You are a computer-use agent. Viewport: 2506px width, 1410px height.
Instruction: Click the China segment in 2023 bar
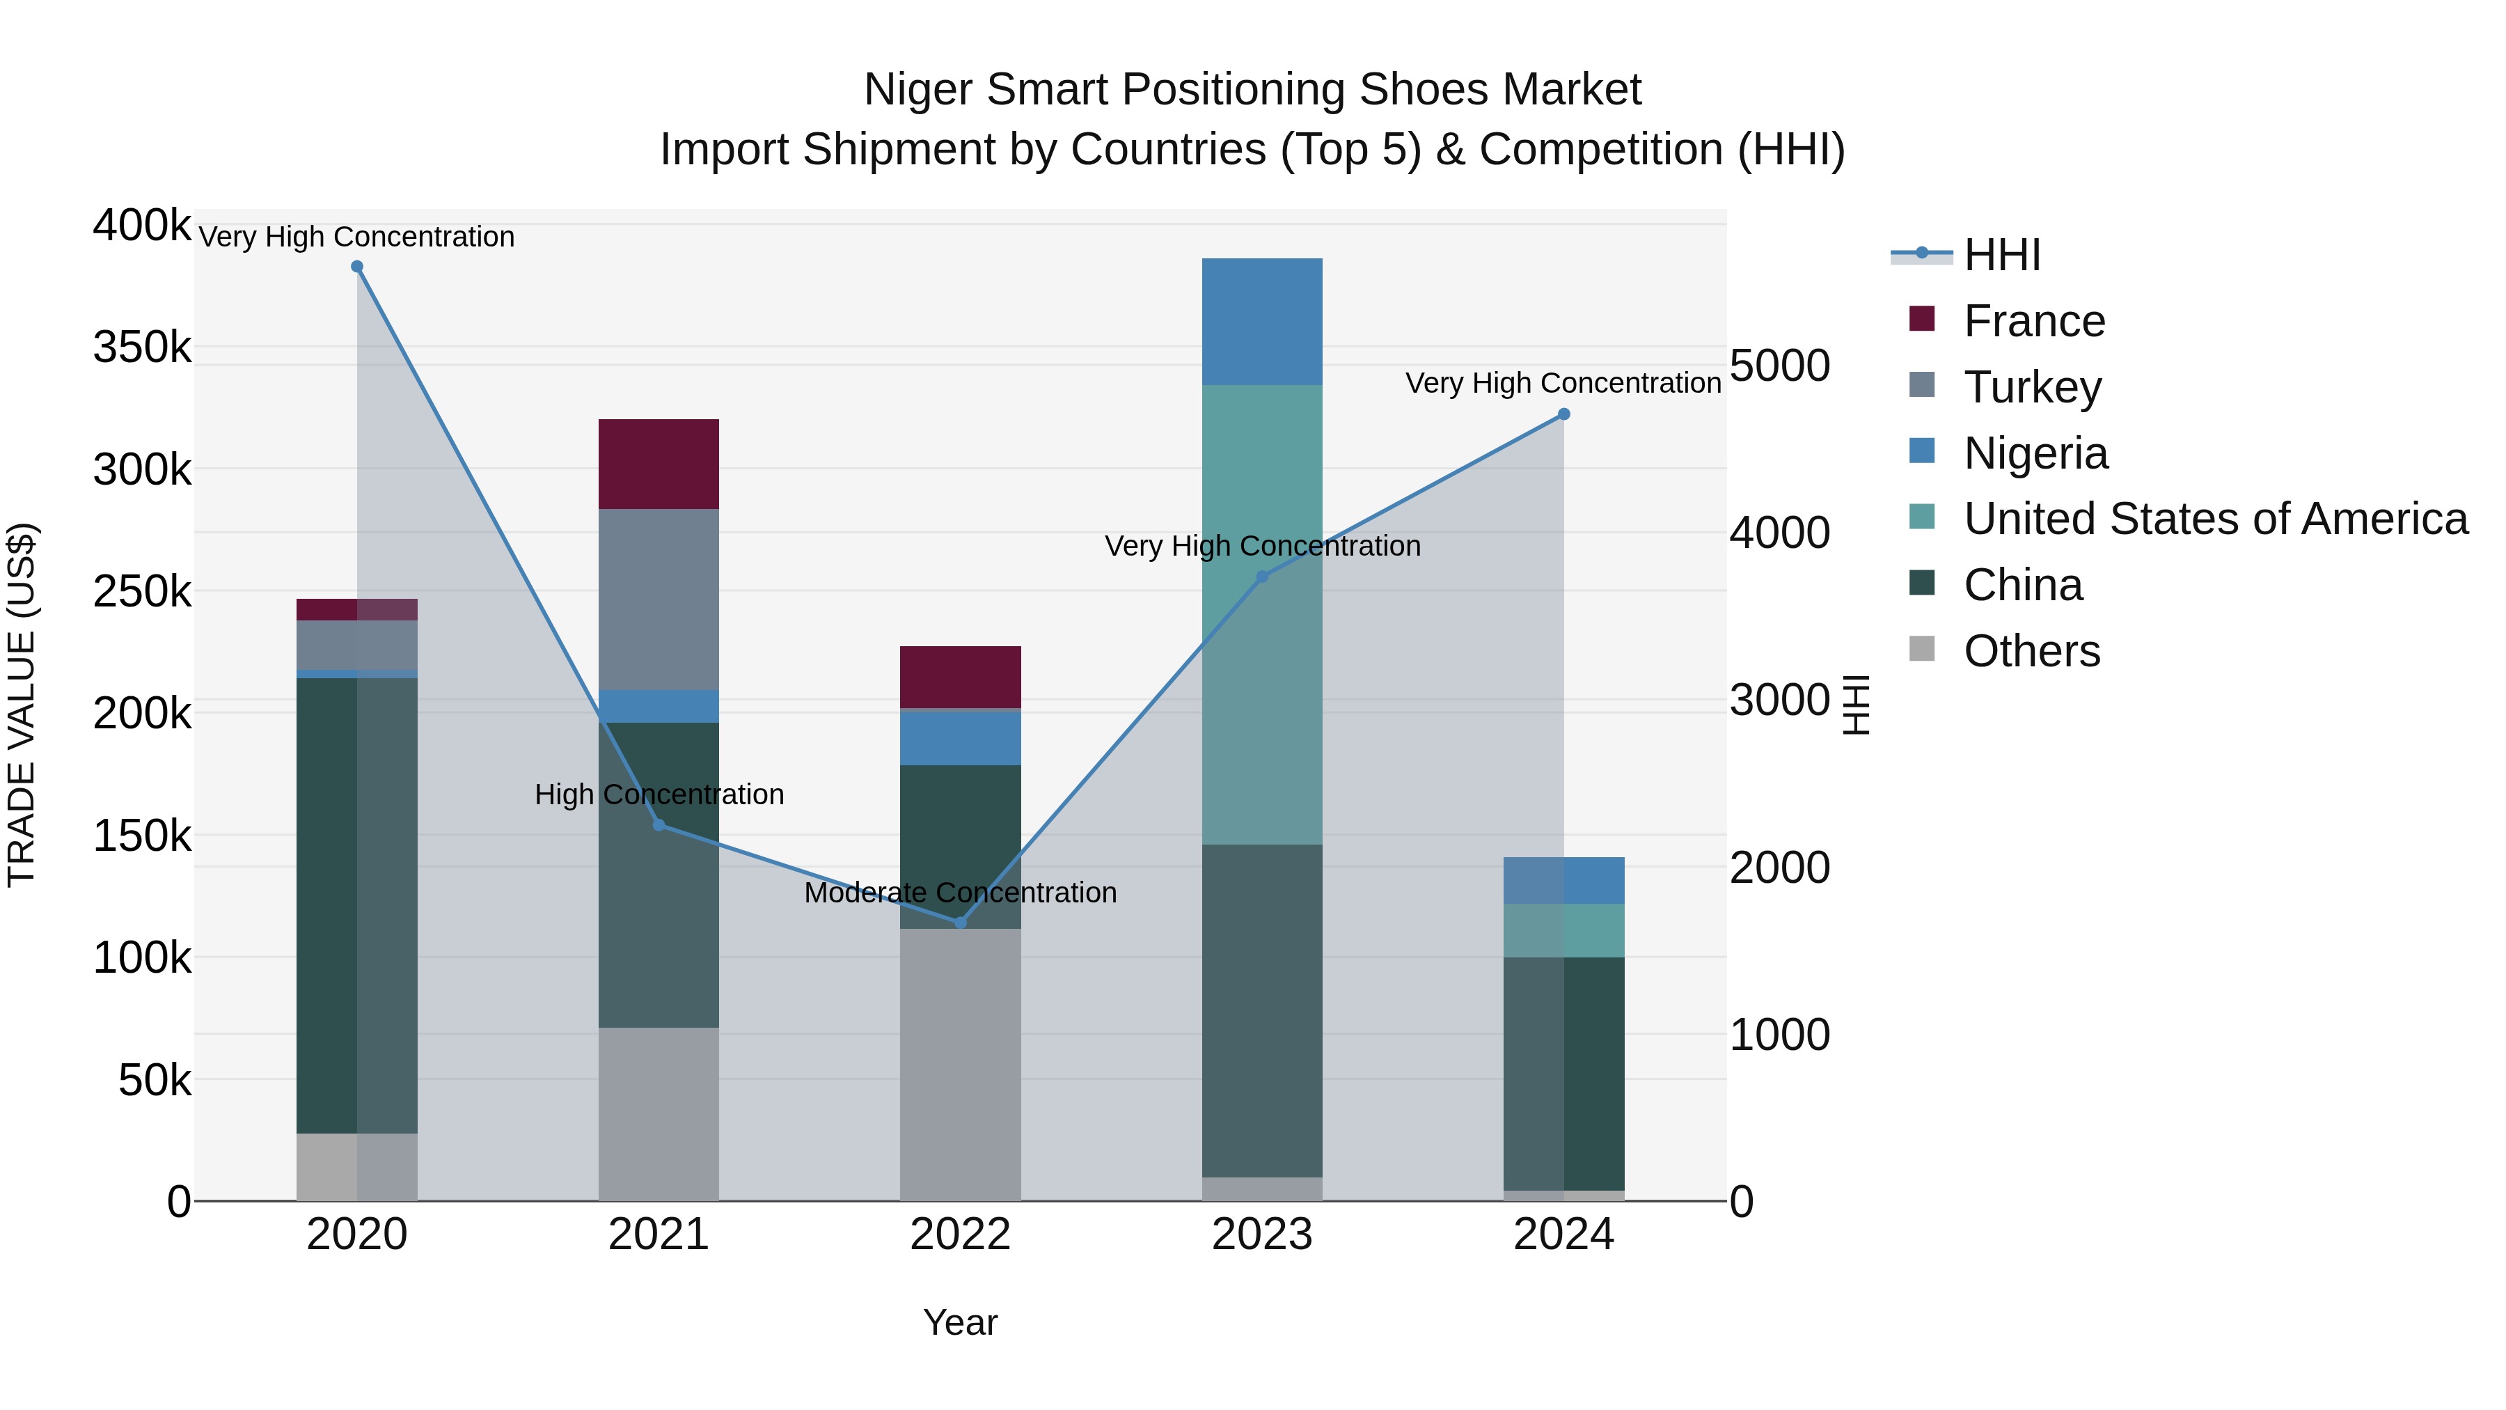pyautogui.click(x=1263, y=1011)
